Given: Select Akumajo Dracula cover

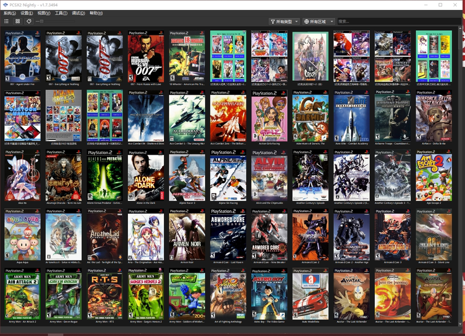Looking at the screenshot, I should (x=63, y=175).
